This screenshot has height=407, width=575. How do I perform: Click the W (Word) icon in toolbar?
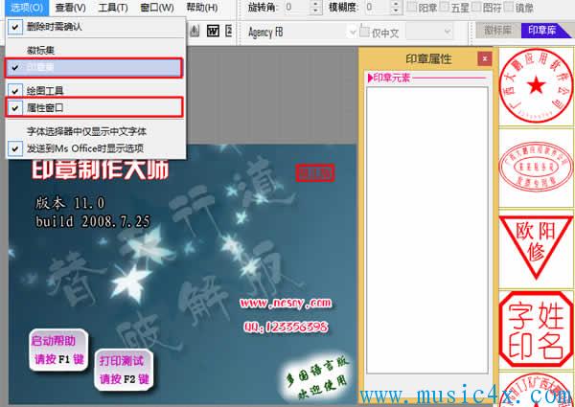click(x=213, y=32)
